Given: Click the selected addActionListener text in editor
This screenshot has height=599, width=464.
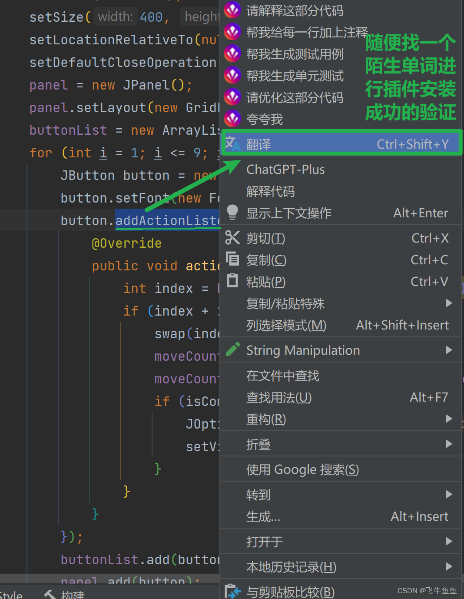Looking at the screenshot, I should coord(168,220).
